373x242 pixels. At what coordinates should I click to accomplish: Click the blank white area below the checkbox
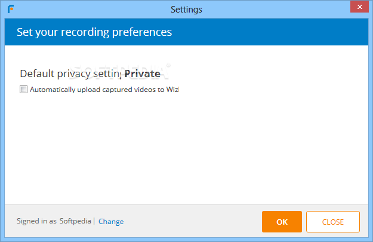(186, 148)
